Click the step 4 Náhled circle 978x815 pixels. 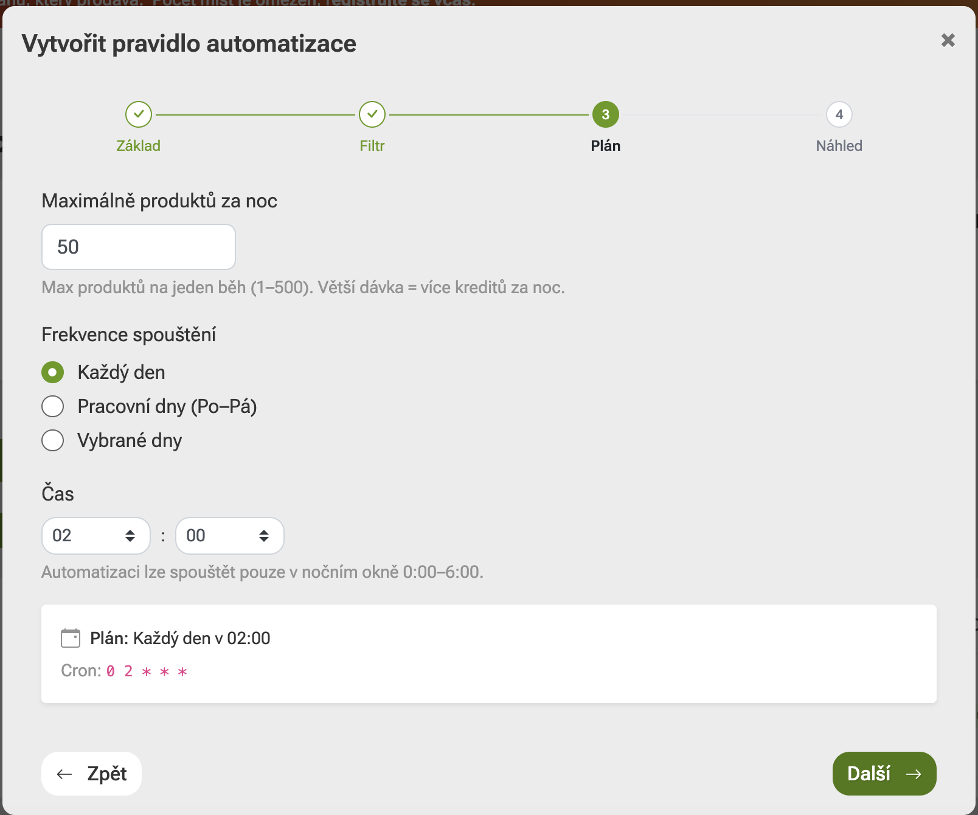[839, 114]
